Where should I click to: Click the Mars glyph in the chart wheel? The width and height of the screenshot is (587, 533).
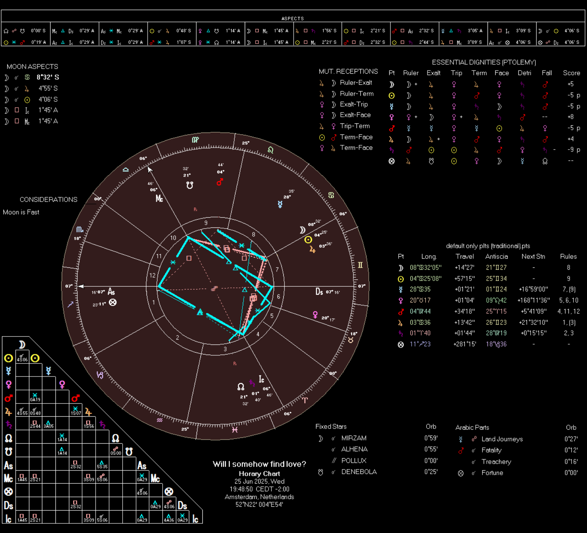point(220,182)
